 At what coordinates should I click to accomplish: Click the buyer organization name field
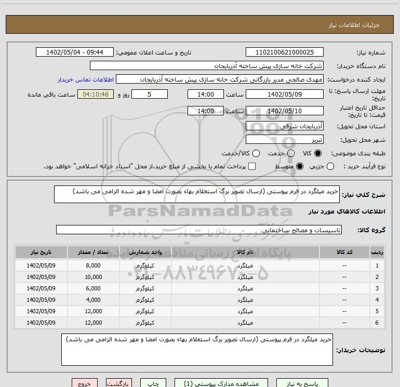pos(207,66)
